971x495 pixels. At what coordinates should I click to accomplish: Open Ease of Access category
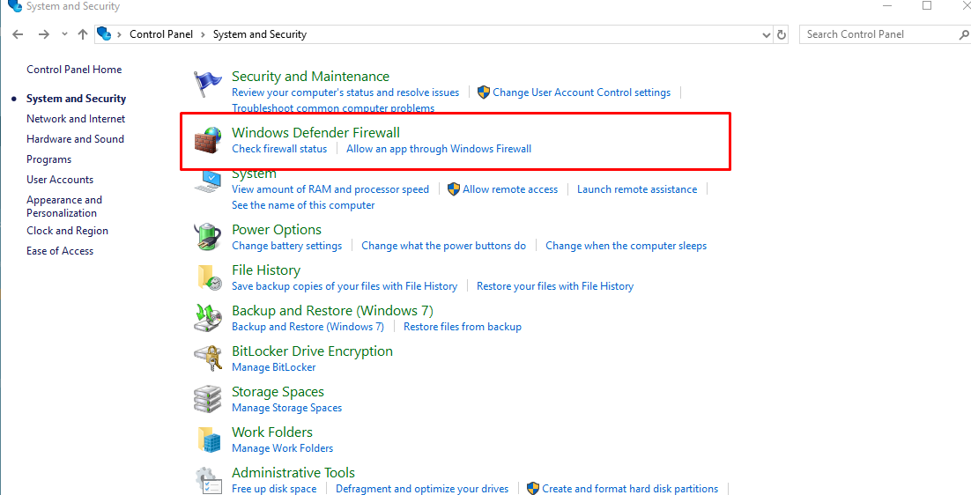(60, 251)
